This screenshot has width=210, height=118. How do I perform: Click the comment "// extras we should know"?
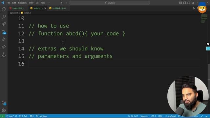(x=66, y=49)
